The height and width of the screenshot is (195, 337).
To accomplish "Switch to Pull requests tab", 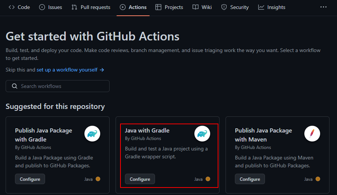I will pyautogui.click(x=91, y=7).
